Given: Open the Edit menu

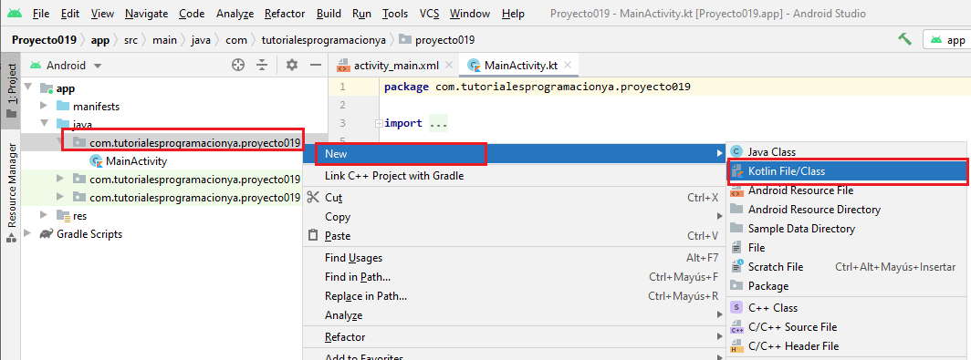Looking at the screenshot, I should coord(70,13).
